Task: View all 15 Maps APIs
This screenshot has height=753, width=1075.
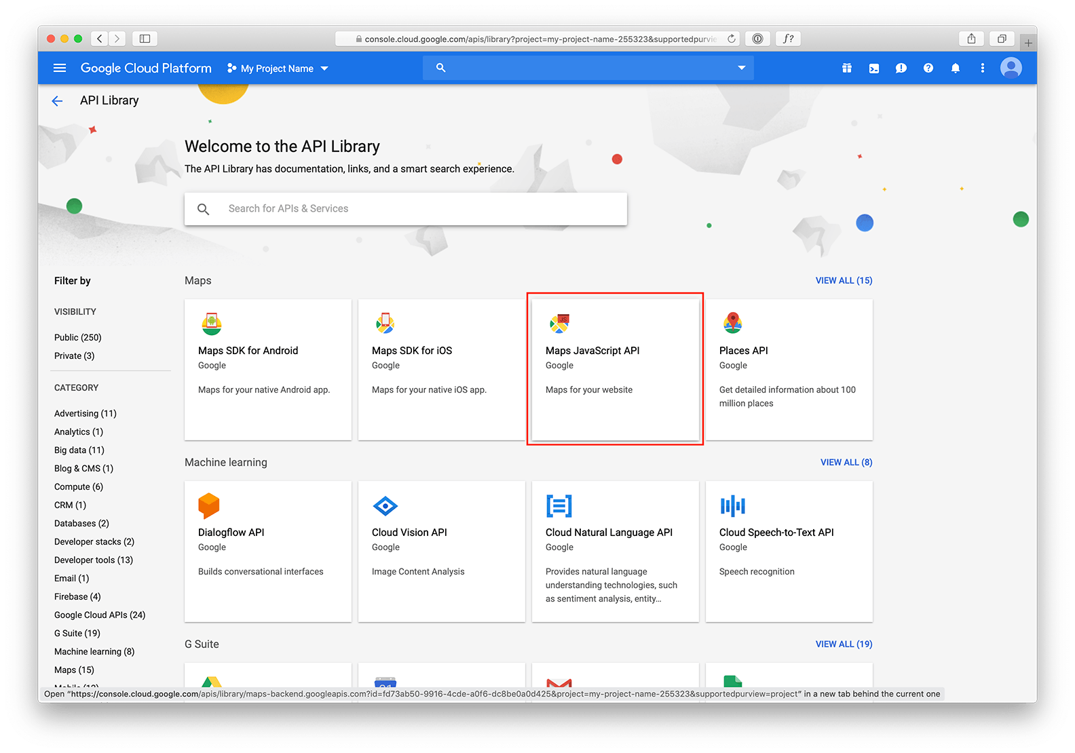Action: [844, 280]
